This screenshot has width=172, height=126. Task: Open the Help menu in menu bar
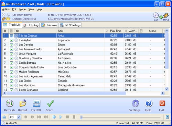[39, 9]
